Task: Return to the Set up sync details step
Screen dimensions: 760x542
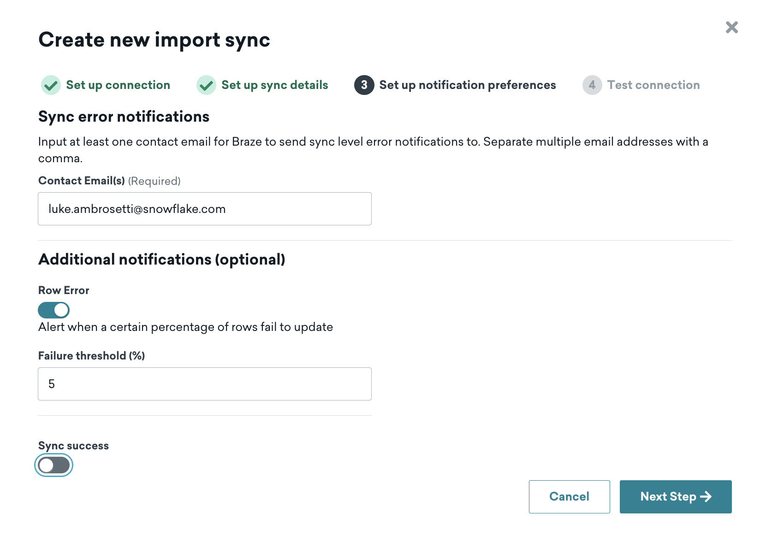Action: pos(274,85)
